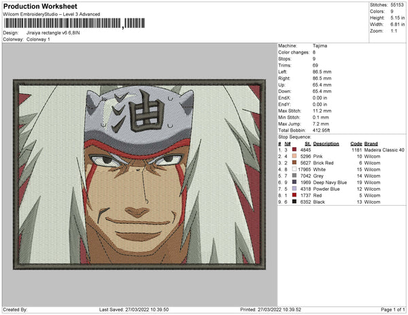Screen dimensions: 408x315
Task: Click the 'Last Saved: 27/03/2022 10.39.50' footer
Action: 134,310
